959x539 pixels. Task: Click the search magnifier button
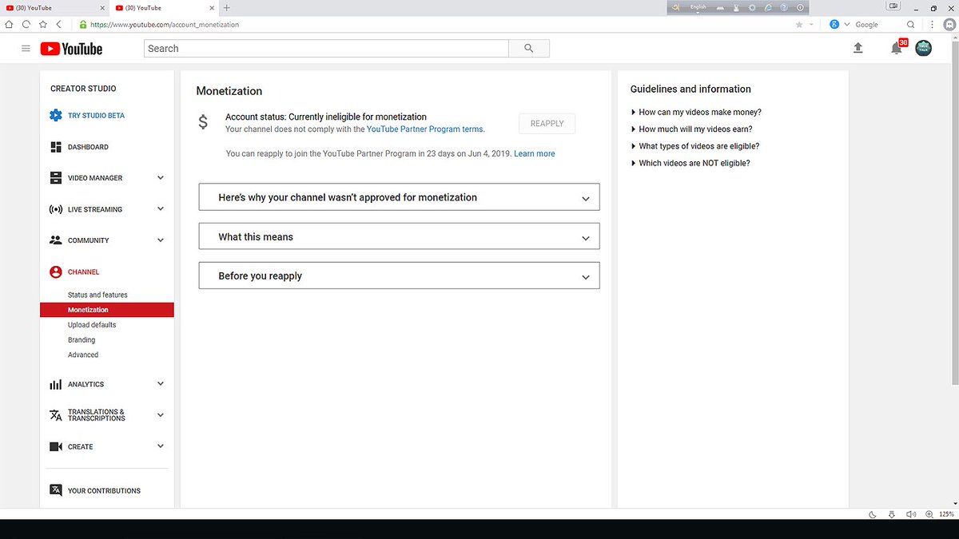tap(529, 49)
